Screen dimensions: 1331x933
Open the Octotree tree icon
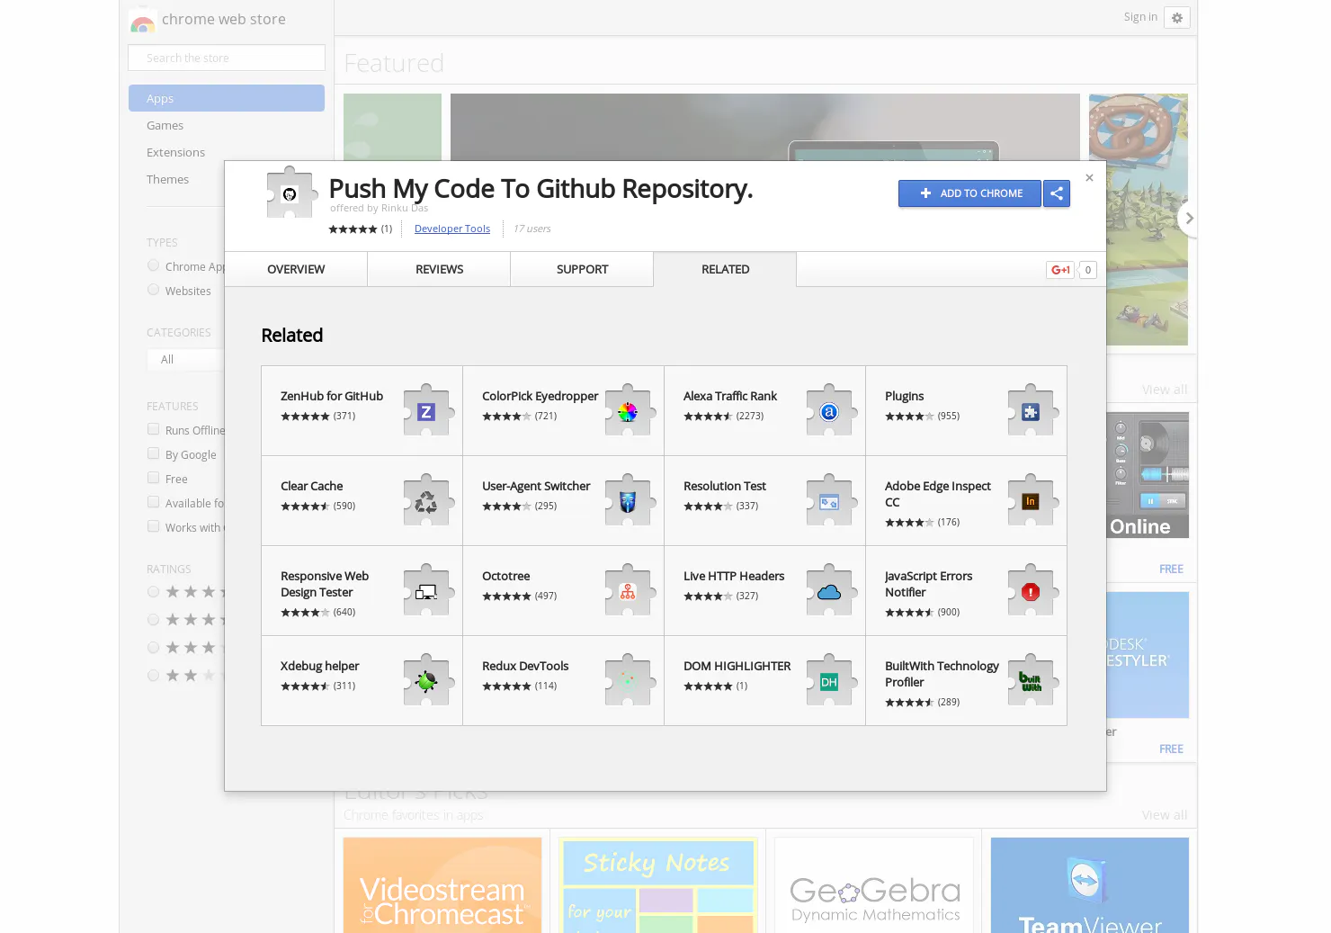(628, 591)
